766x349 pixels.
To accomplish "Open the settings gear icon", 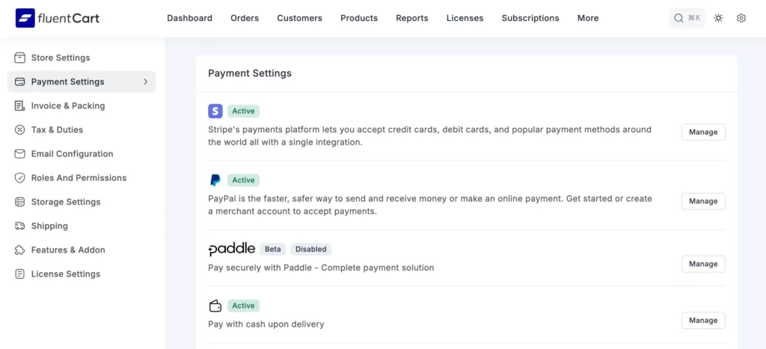I will [x=741, y=18].
